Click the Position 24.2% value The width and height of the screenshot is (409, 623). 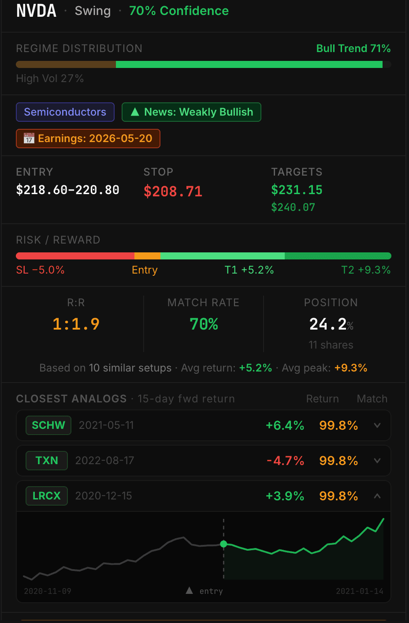point(331,324)
